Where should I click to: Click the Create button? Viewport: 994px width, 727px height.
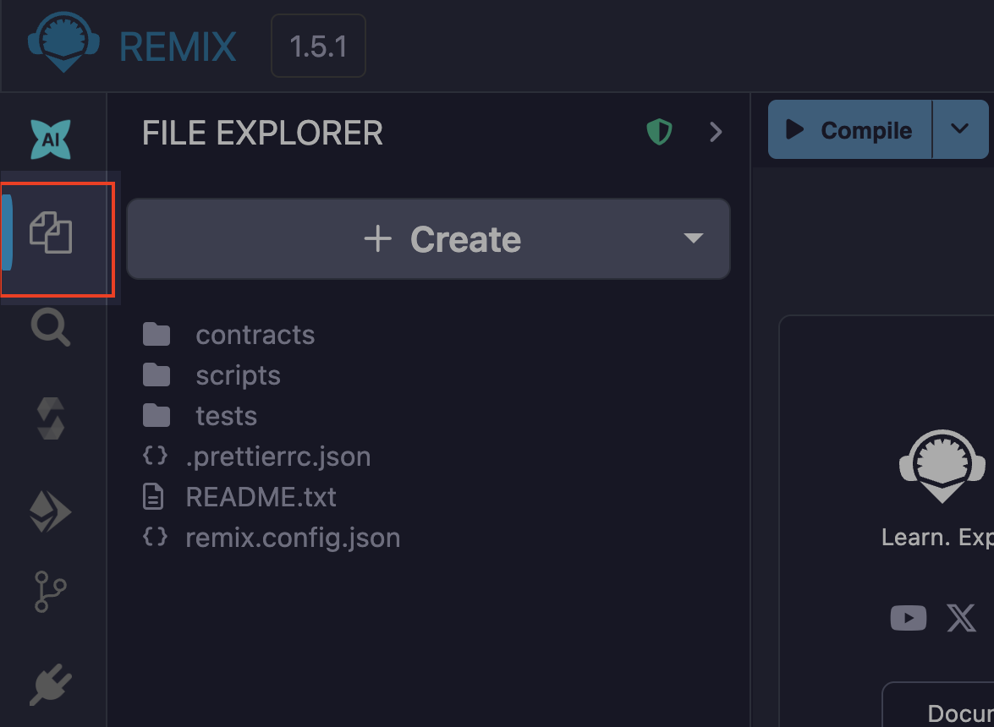[x=429, y=238]
